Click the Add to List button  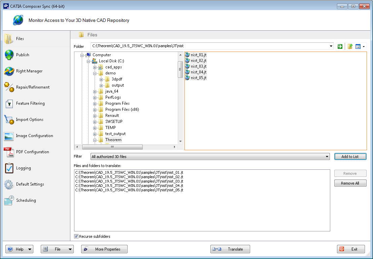(350, 156)
